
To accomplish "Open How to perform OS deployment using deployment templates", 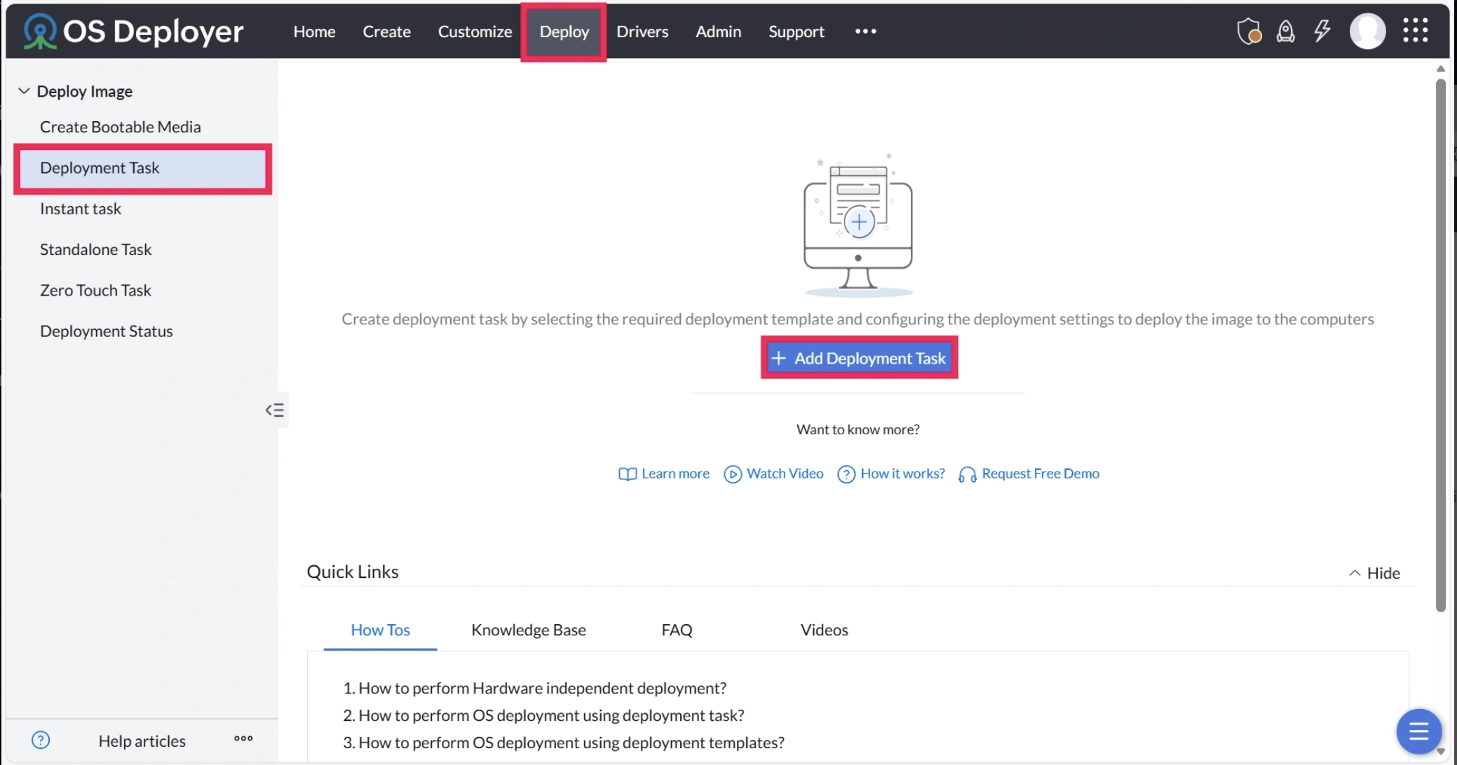I will point(571,743).
